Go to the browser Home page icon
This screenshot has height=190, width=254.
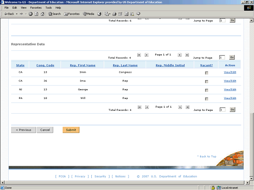pos(42,14)
